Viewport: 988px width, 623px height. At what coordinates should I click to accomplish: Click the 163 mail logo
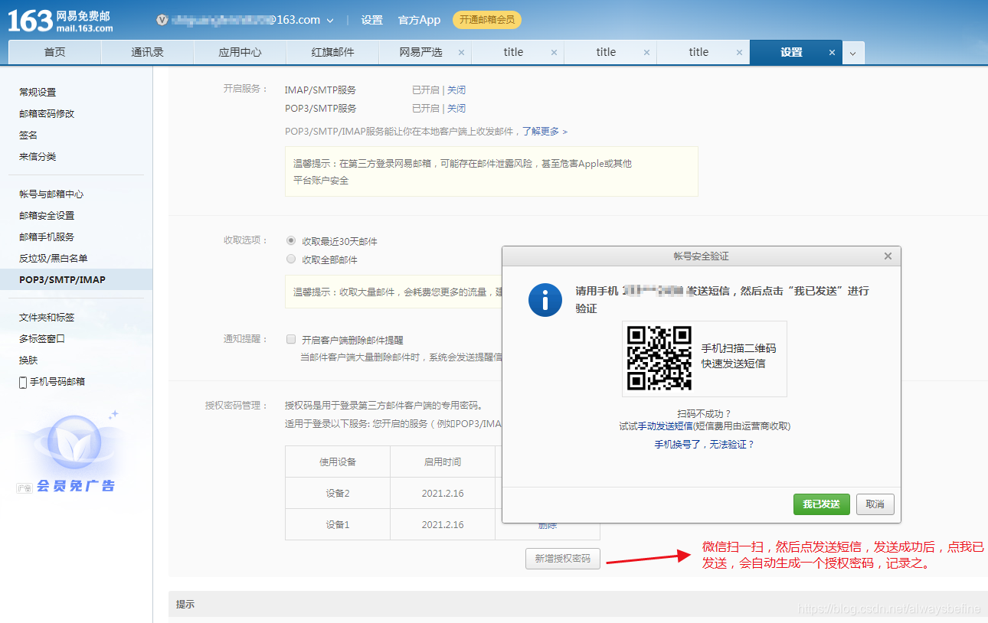click(x=60, y=21)
